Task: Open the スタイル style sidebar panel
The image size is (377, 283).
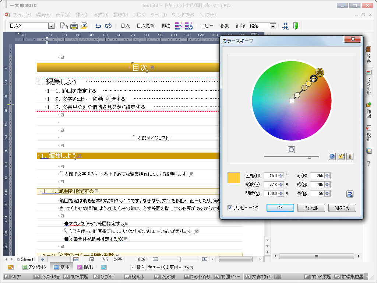Action: (369, 83)
